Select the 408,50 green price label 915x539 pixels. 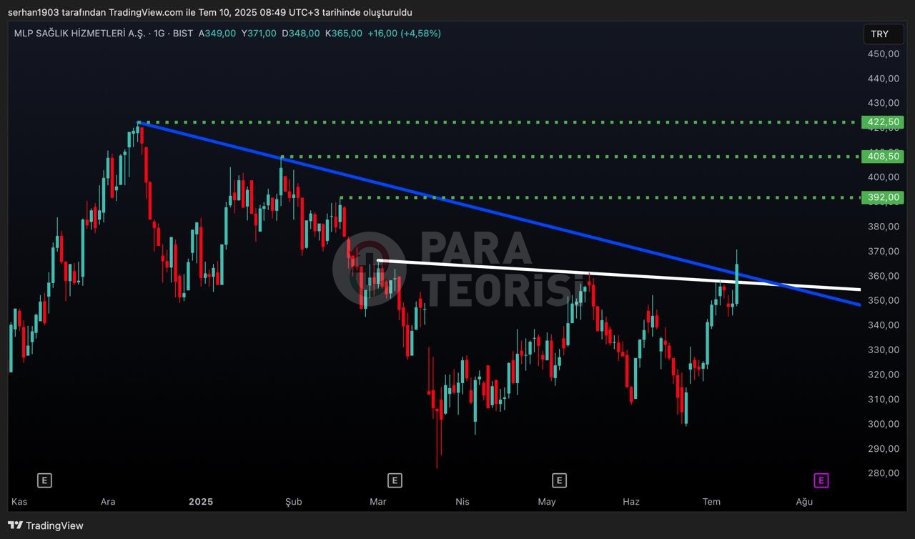(884, 157)
